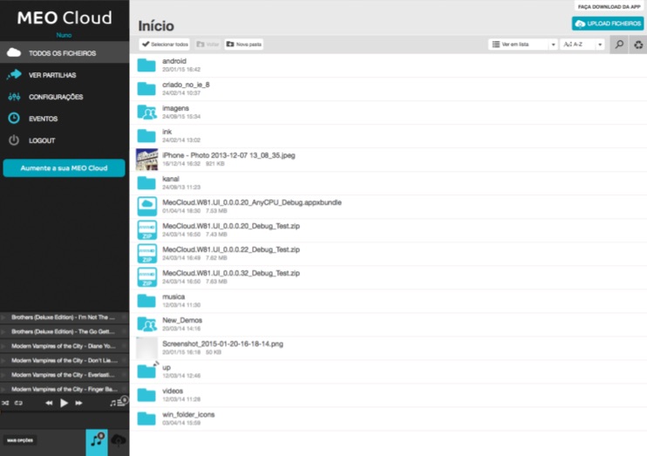This screenshot has height=456, width=647.
Task: Open the search magnifier icon
Action: point(619,44)
